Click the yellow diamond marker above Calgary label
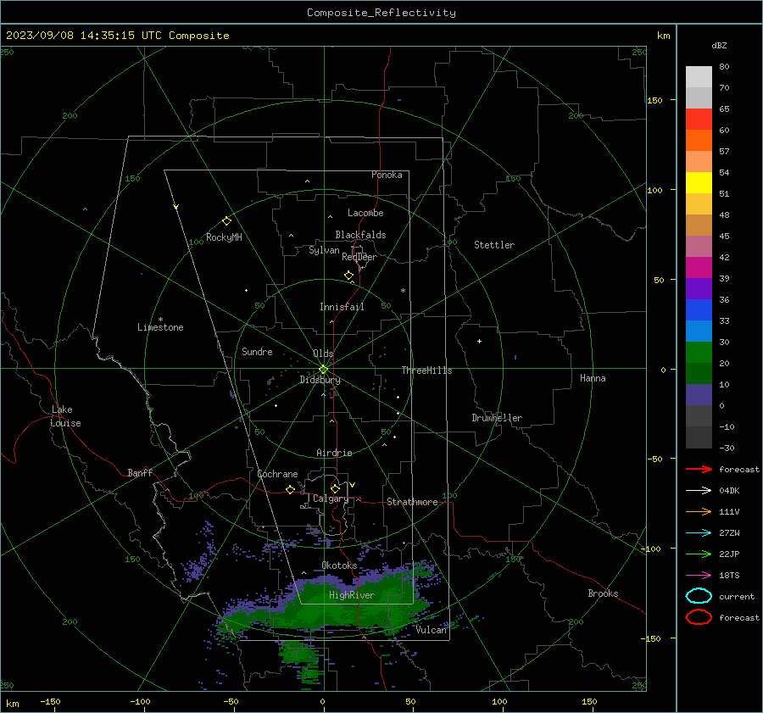This screenshot has width=763, height=713. 335,488
